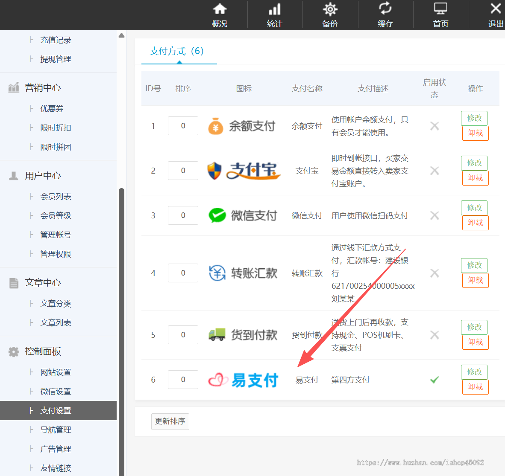The width and height of the screenshot is (505, 476).
Task: Click 卸载 for 易支付
Action: tap(476, 387)
